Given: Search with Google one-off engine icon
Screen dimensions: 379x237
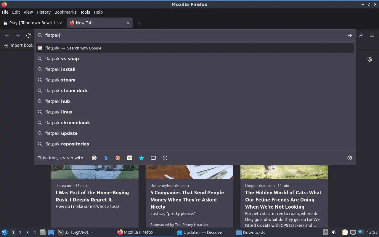Looking at the screenshot, I should click(x=94, y=158).
